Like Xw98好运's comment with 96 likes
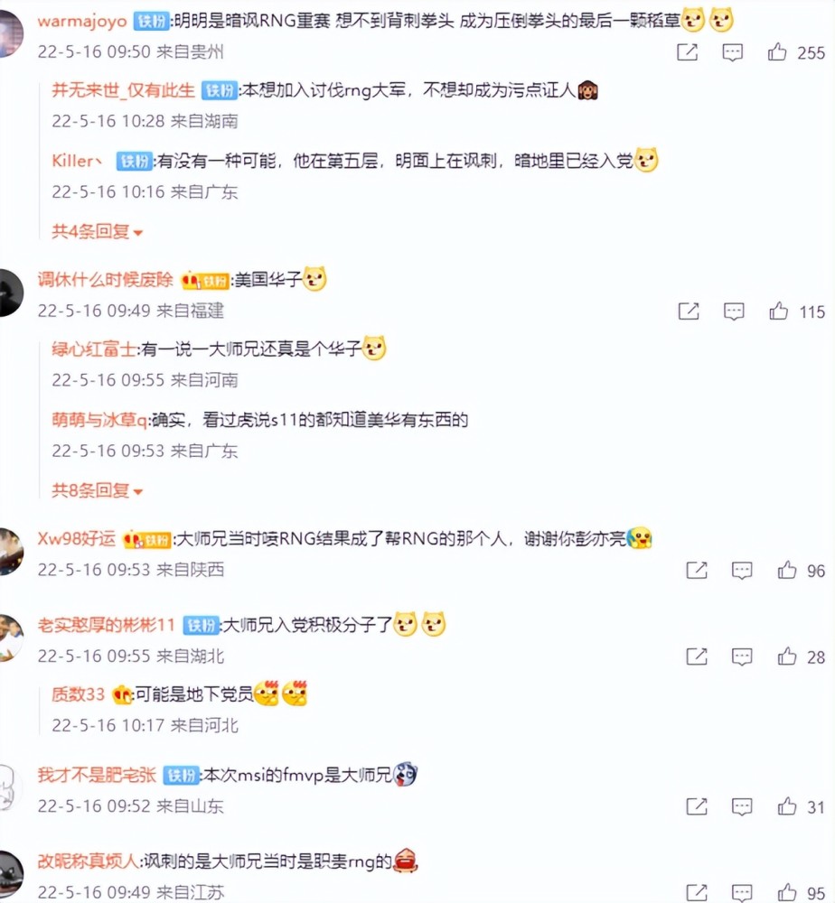 (786, 570)
